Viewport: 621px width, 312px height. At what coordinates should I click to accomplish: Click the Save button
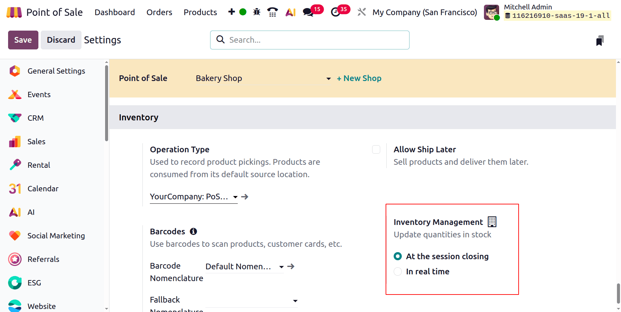23,40
